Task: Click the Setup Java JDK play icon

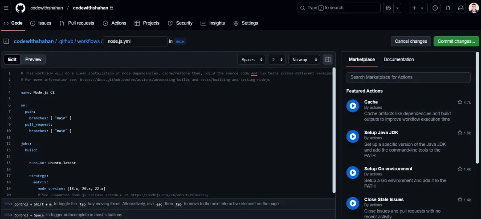Action: tap(353, 136)
